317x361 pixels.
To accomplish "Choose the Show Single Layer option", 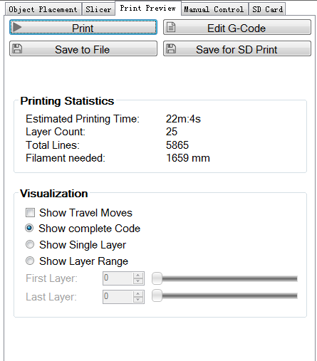I will [30, 244].
